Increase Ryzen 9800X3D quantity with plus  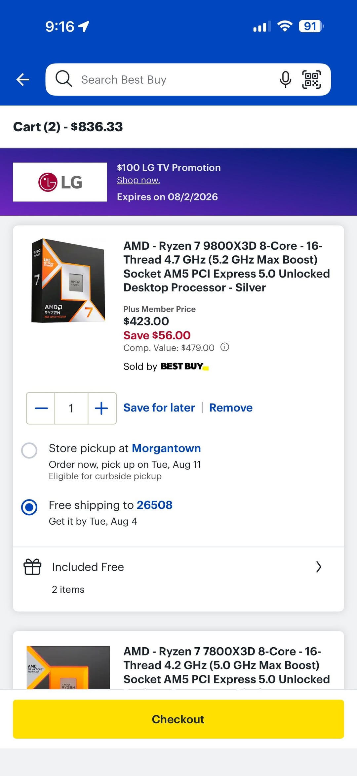pos(101,408)
